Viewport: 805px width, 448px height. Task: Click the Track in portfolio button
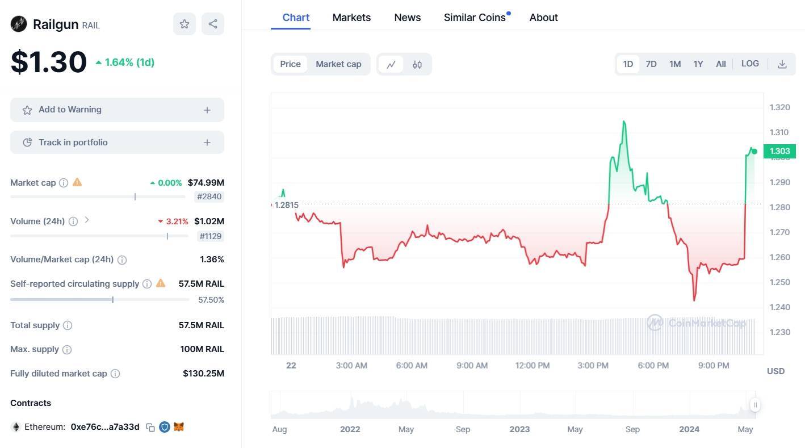(117, 143)
